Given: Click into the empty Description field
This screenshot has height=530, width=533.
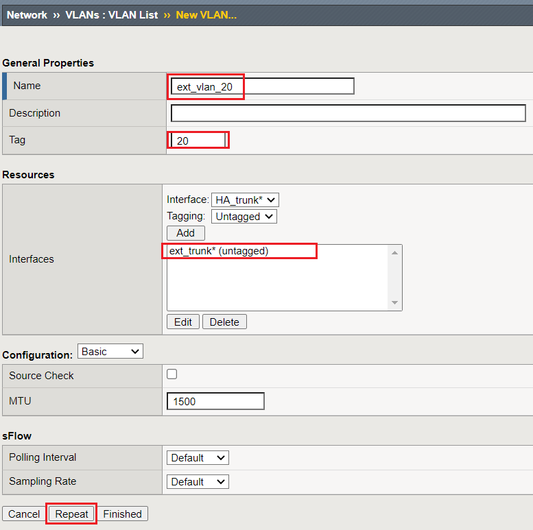Looking at the screenshot, I should (348, 113).
